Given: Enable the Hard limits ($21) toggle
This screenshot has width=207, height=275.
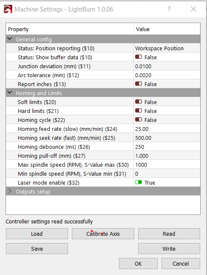Looking at the screenshot, I should [x=139, y=111].
